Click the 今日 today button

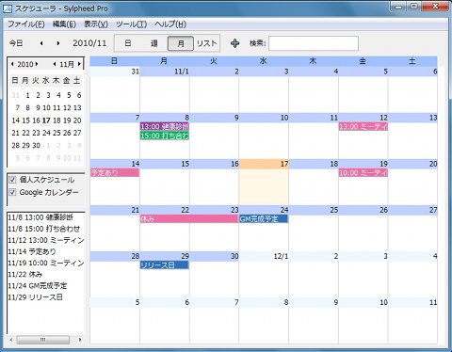click(16, 43)
